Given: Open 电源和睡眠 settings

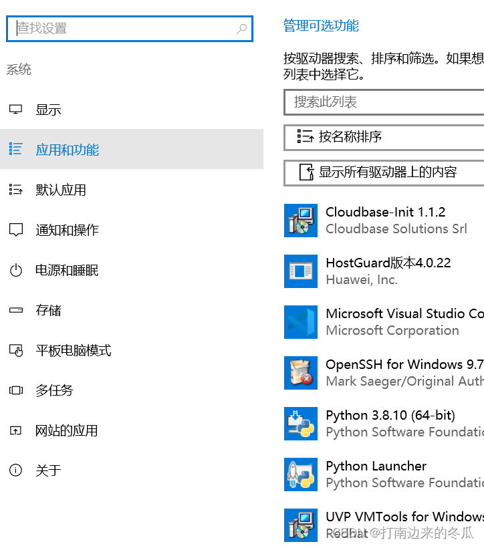Looking at the screenshot, I should 132,270.
